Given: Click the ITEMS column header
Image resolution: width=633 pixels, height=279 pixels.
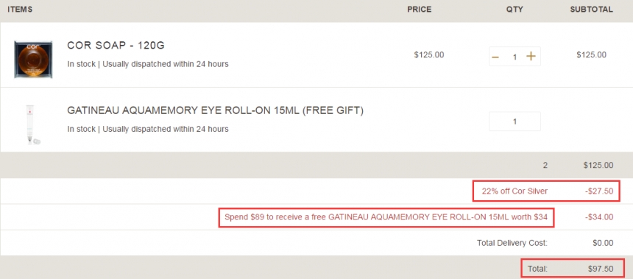Looking at the screenshot, I should (x=20, y=10).
